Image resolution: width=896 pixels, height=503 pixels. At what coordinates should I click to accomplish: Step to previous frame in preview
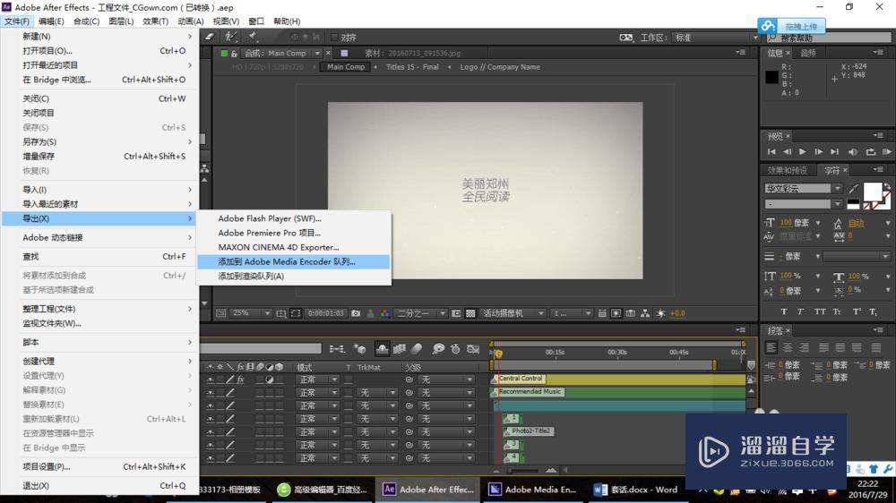(787, 152)
